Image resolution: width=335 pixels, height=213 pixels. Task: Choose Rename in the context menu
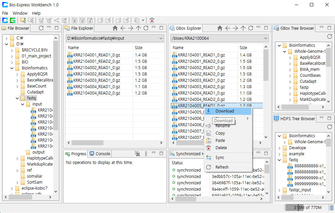[x=228, y=126]
